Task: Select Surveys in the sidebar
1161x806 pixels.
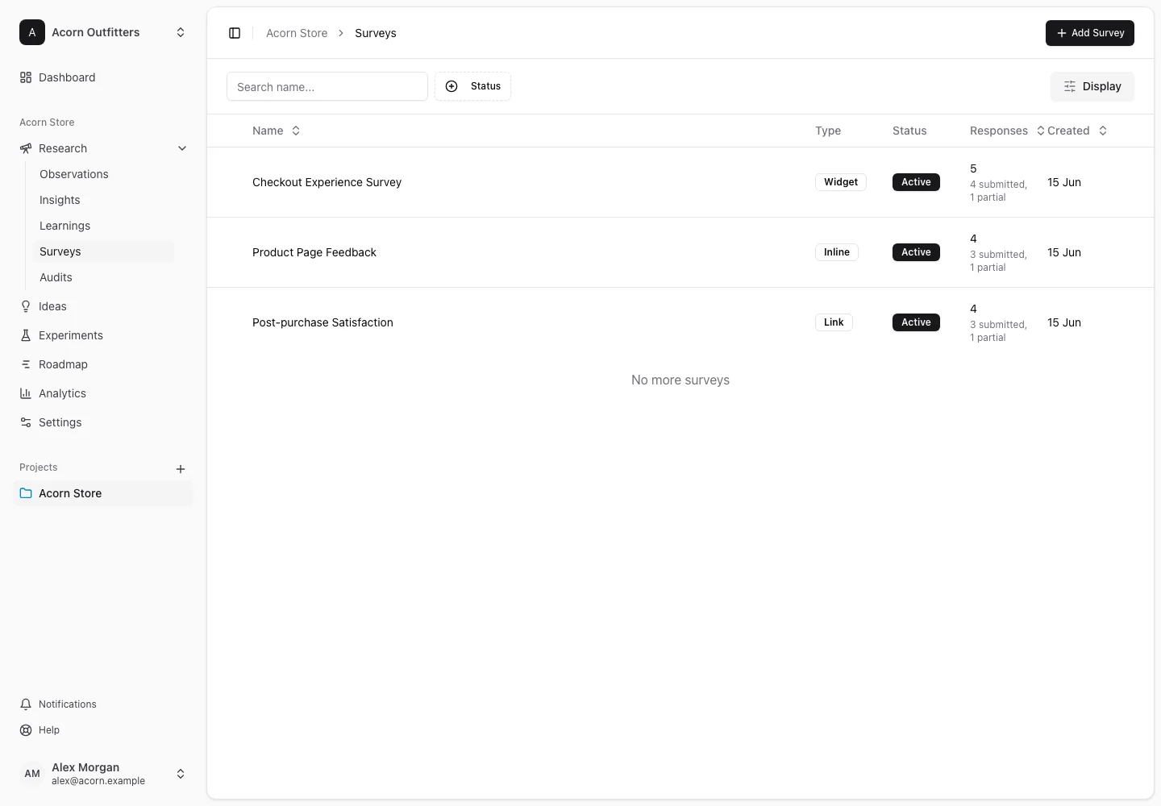Action: 103,251
